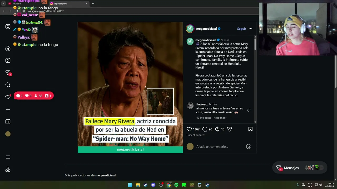The width and height of the screenshot is (337, 189).
Task: Like the meganoticiascl post
Action: tap(189, 129)
